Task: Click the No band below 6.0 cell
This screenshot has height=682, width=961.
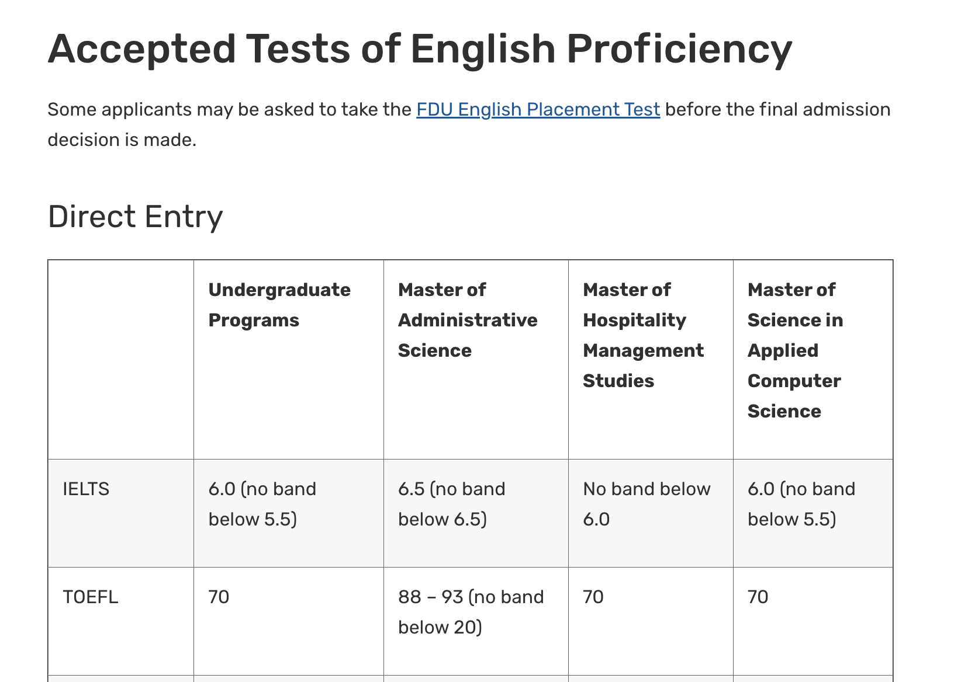Action: [646, 504]
